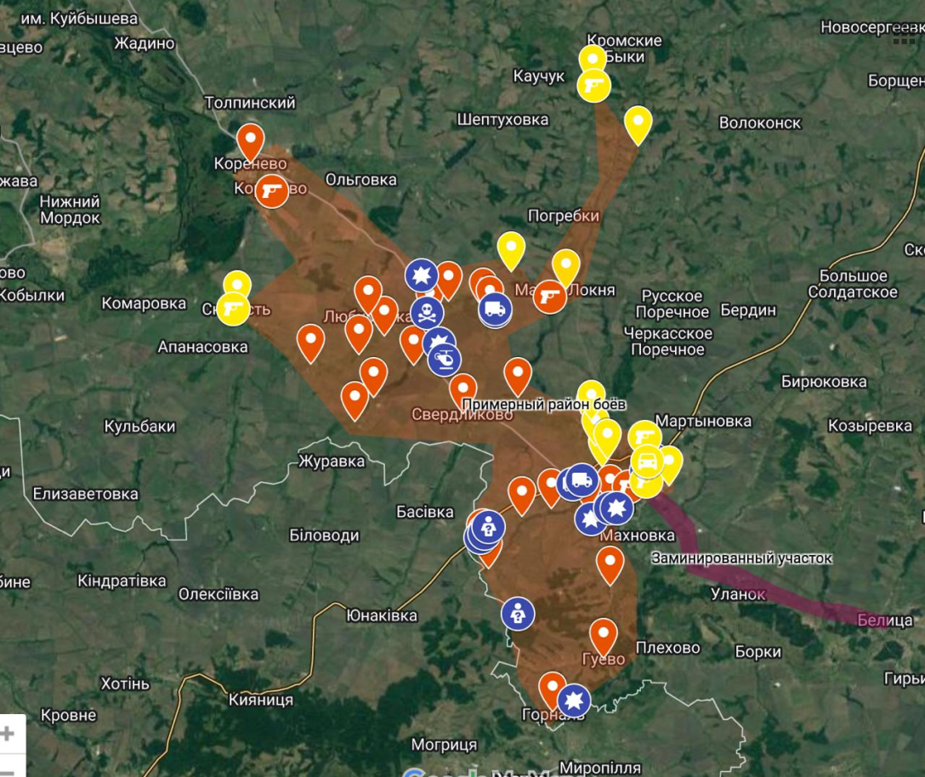The image size is (925, 777).
Task: Click the orange pin below Махновка label
Action: 610,562
